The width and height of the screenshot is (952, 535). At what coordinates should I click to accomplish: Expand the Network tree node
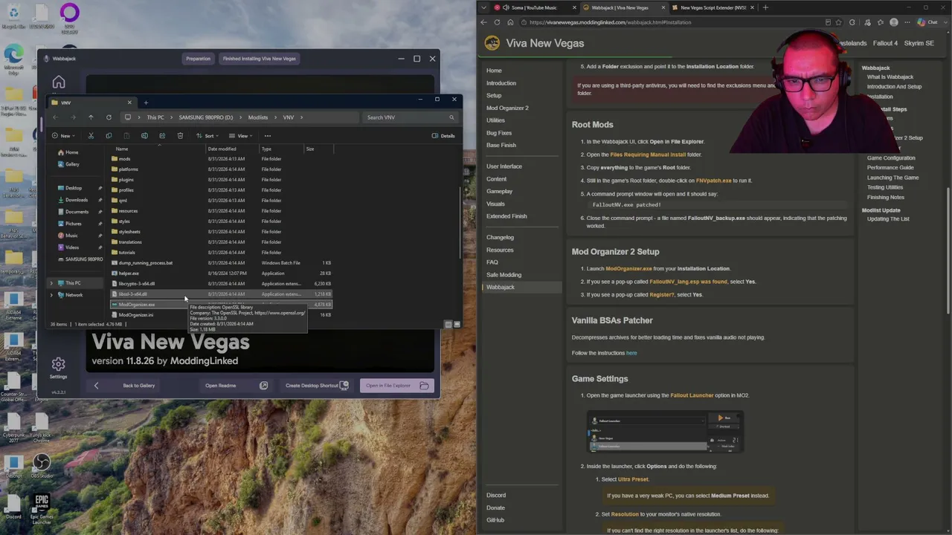point(51,295)
